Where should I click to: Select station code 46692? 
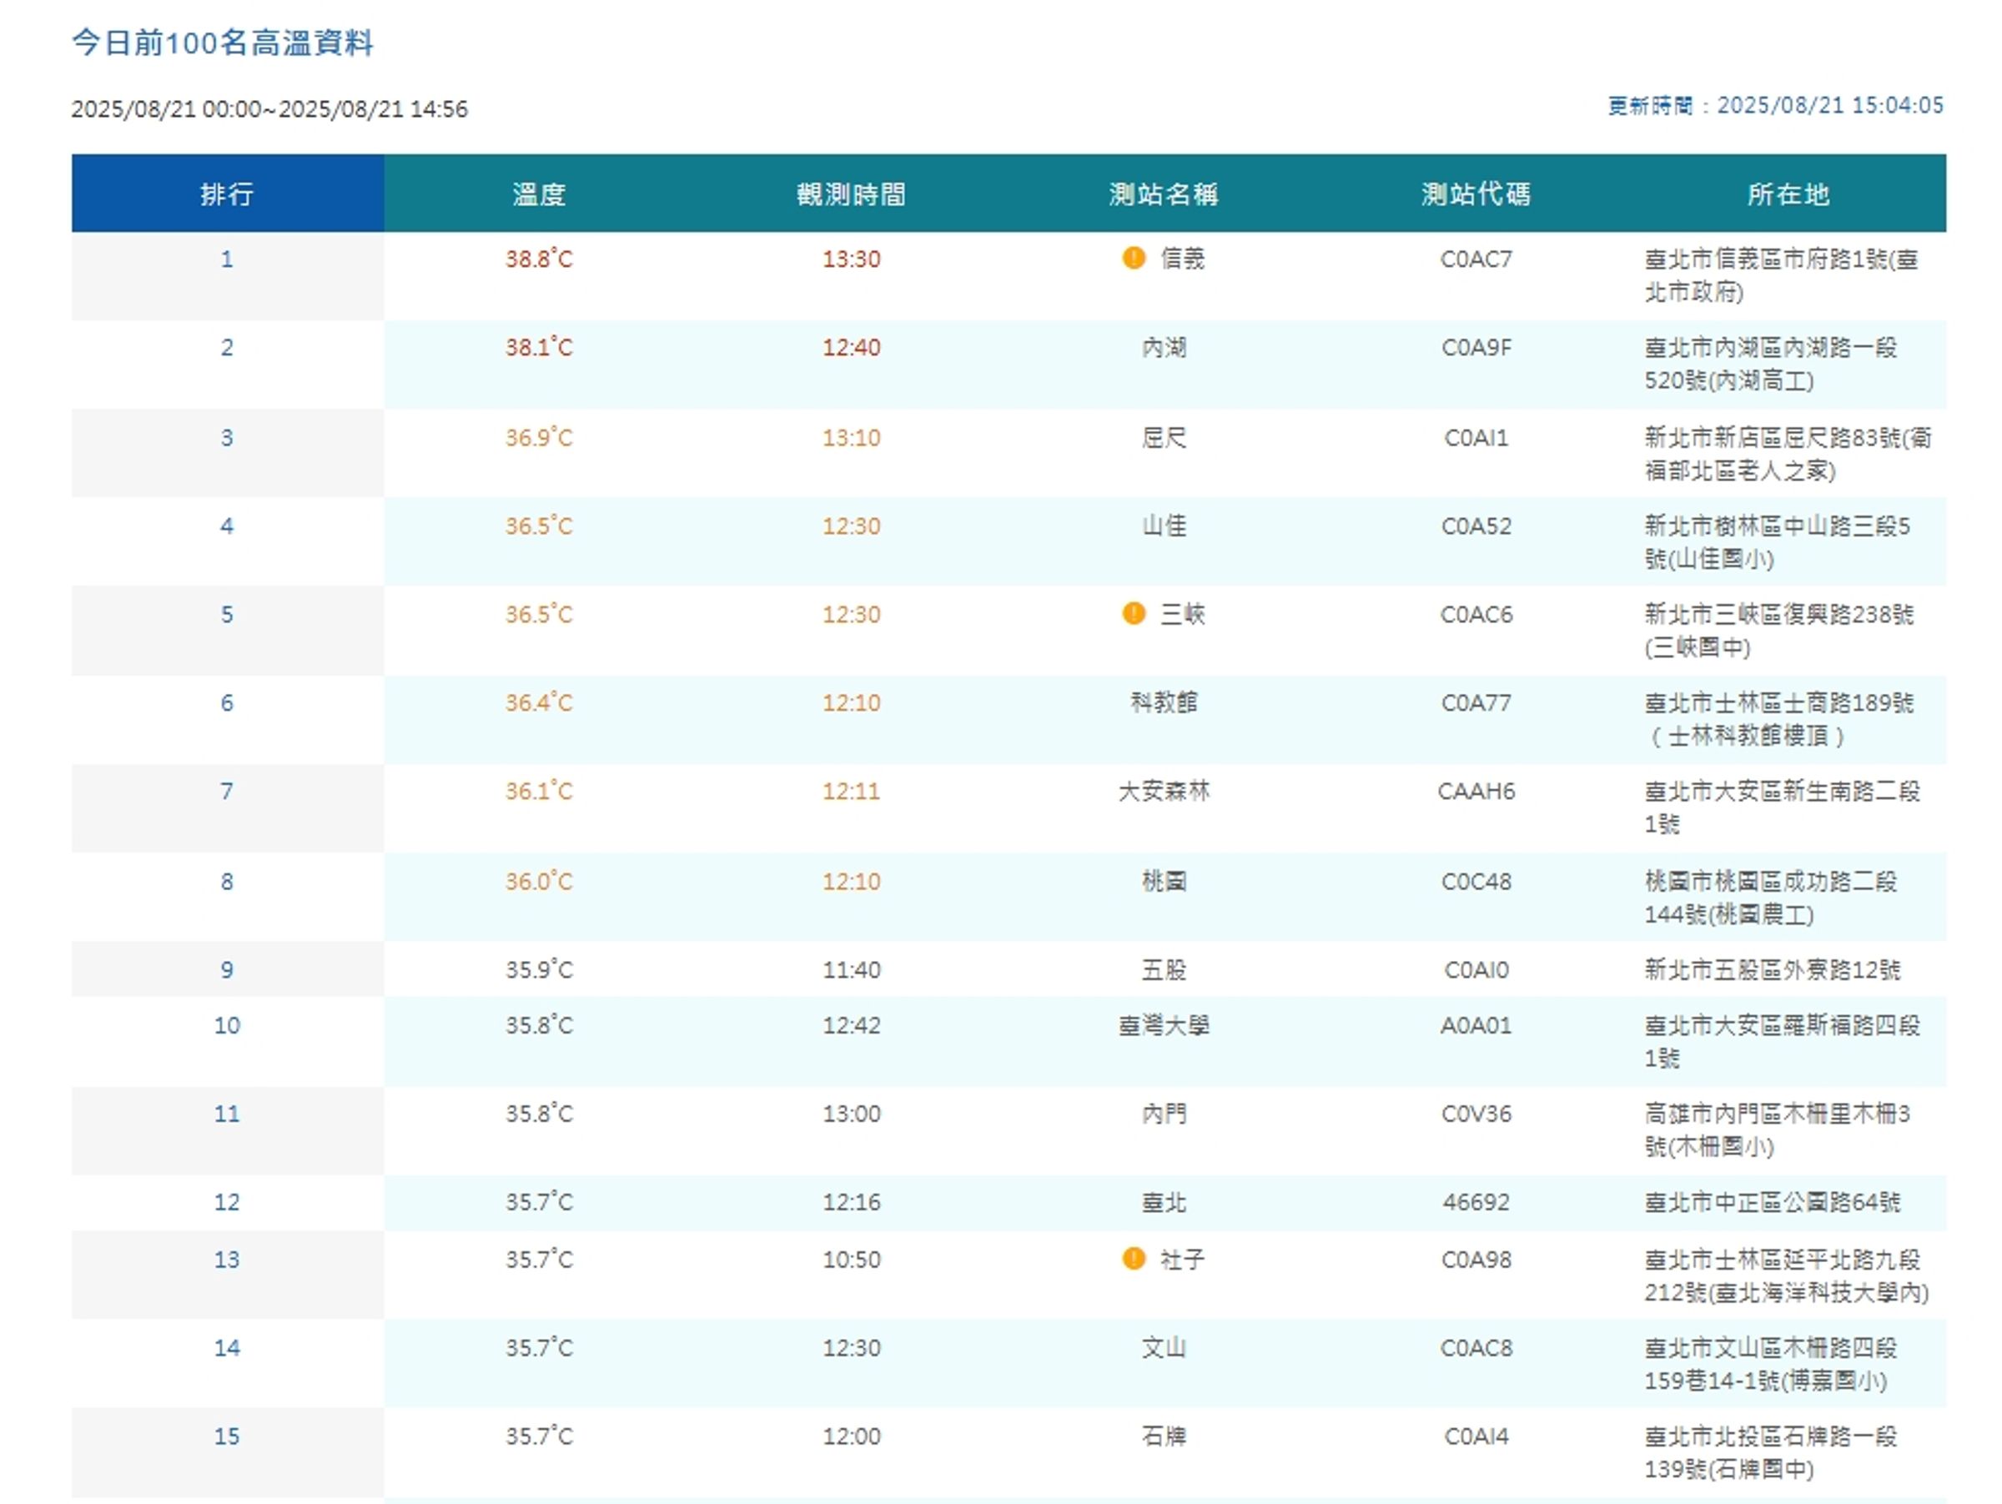(x=1476, y=1203)
